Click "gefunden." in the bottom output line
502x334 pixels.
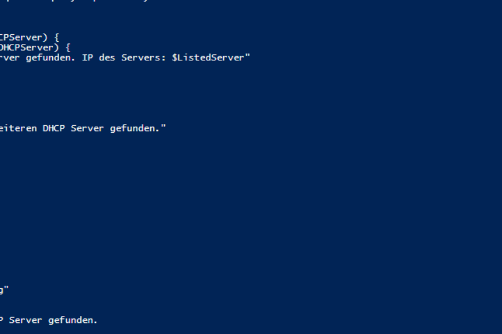(72, 321)
